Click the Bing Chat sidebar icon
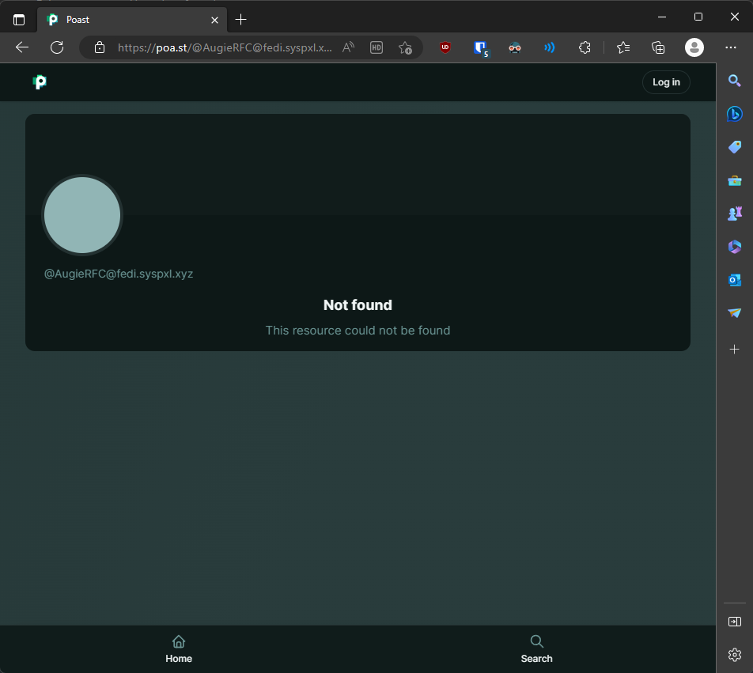753x673 pixels. 734,114
